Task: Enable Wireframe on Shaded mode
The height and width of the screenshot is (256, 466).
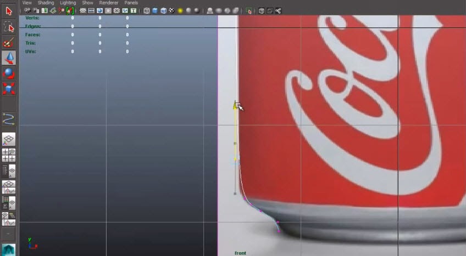Action: point(163,11)
